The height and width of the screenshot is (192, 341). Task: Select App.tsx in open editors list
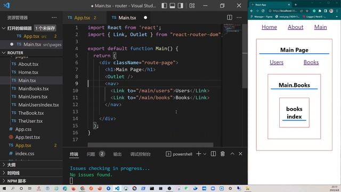tap(31, 36)
